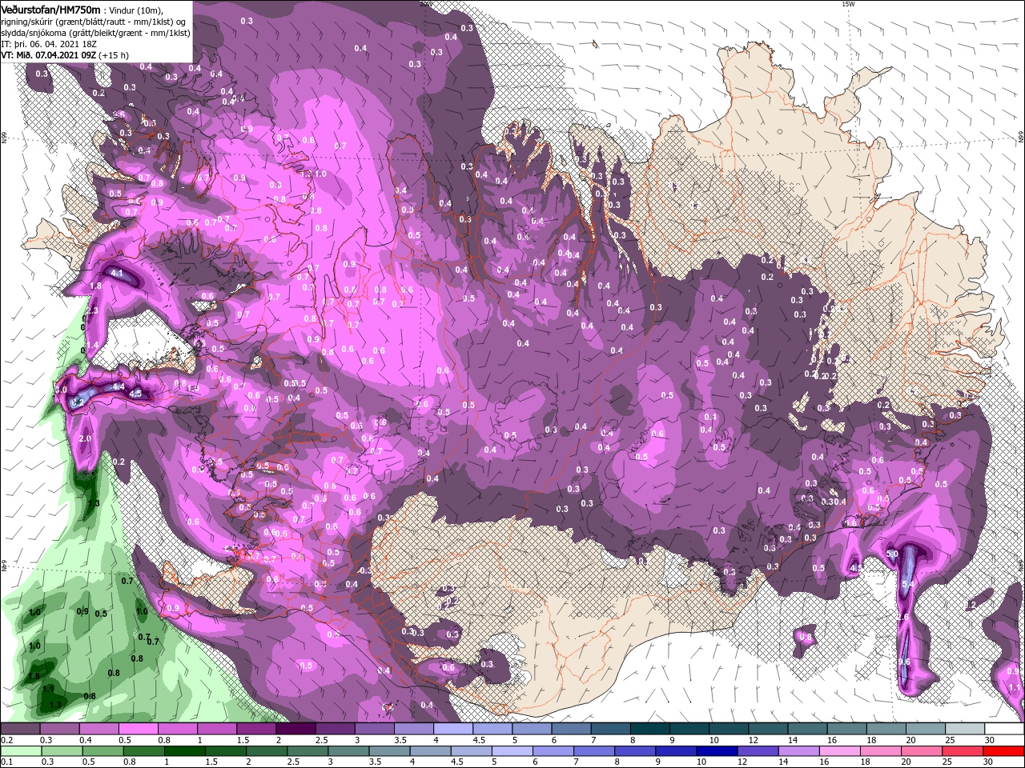1025x768 pixels.
Task: Click the 5.4 precipitation value on map
Action: pyautogui.click(x=907, y=585)
